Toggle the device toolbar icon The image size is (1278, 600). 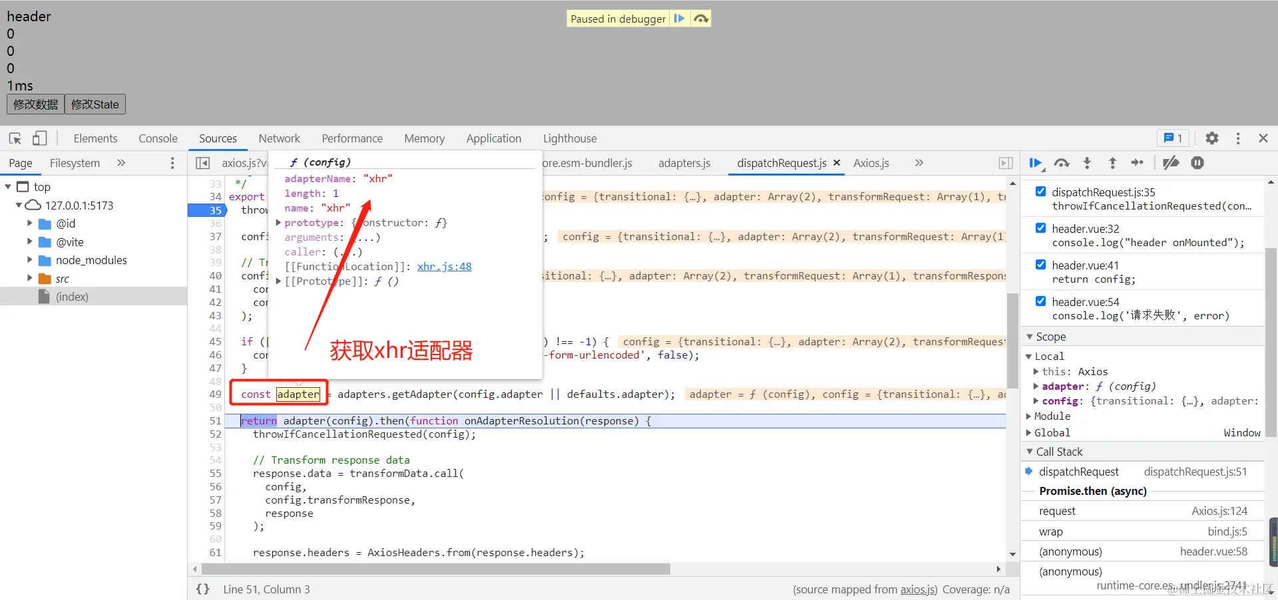40,138
